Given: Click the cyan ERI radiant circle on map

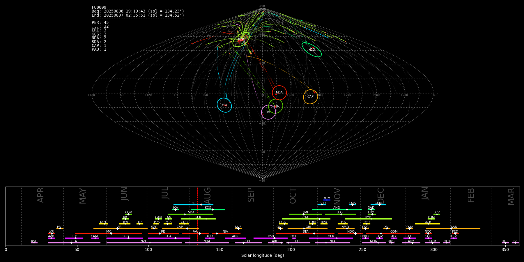Looking at the screenshot, I should pyautogui.click(x=224, y=105).
